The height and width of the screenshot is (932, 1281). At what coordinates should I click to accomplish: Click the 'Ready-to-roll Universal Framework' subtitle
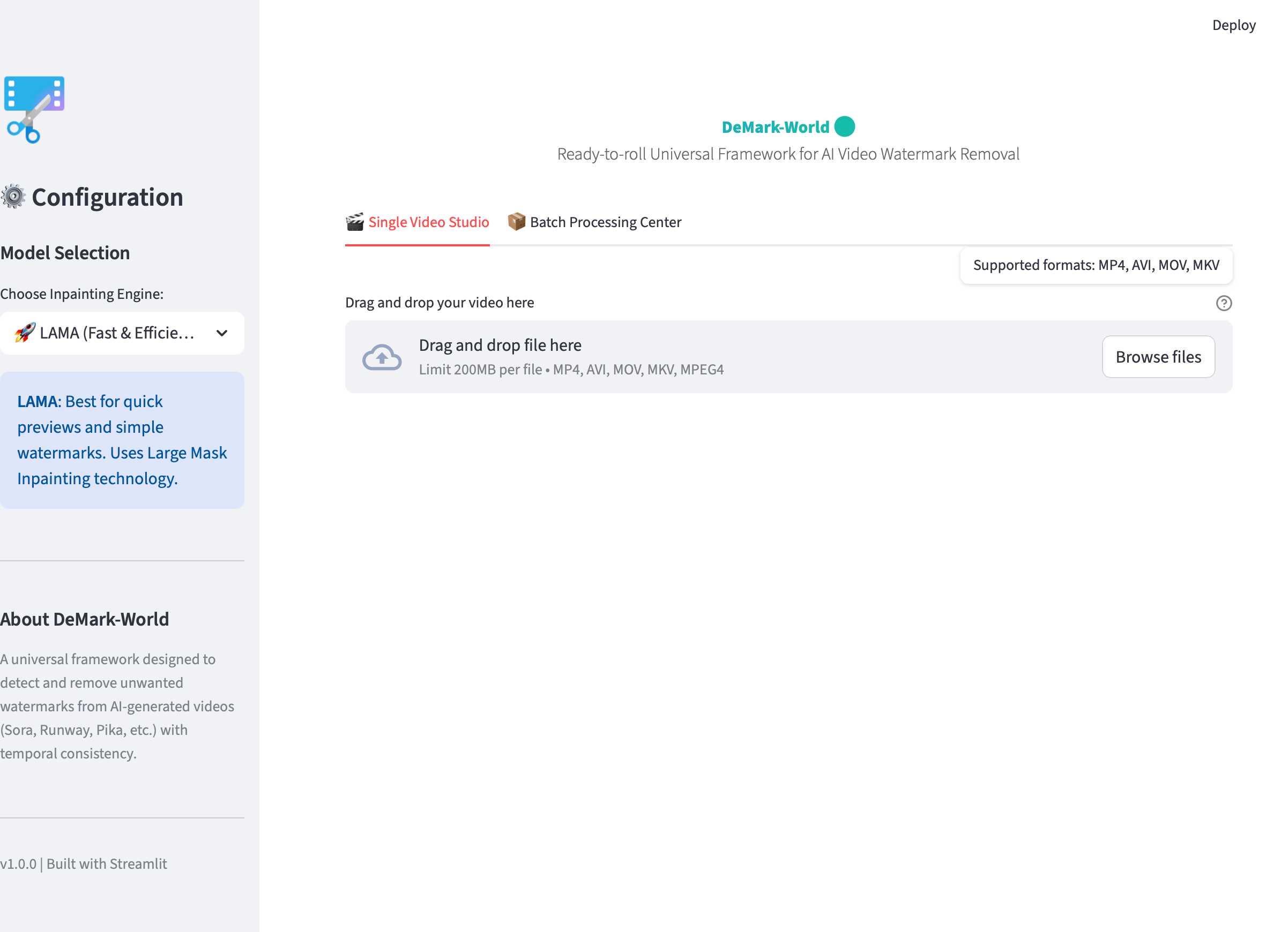[788, 154]
